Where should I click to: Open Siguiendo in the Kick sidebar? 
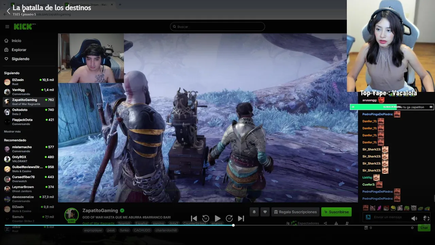point(20,59)
